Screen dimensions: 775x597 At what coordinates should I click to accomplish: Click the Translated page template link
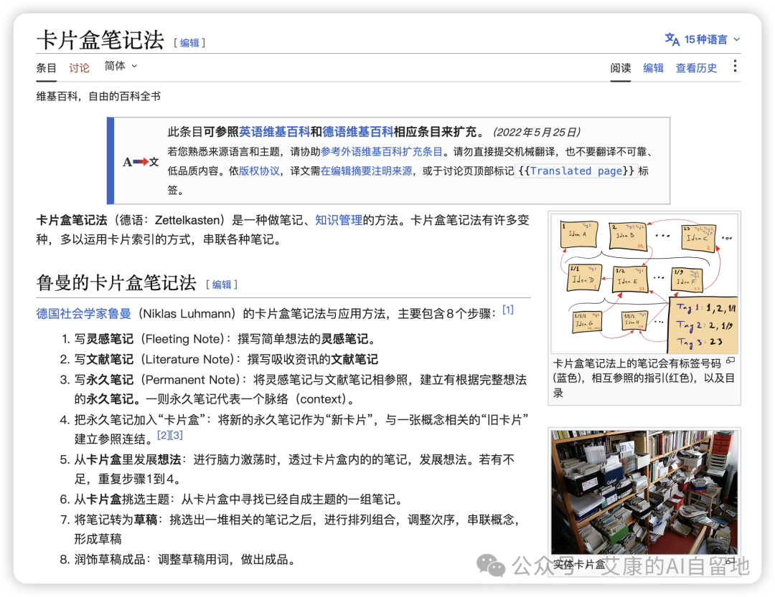click(x=576, y=171)
